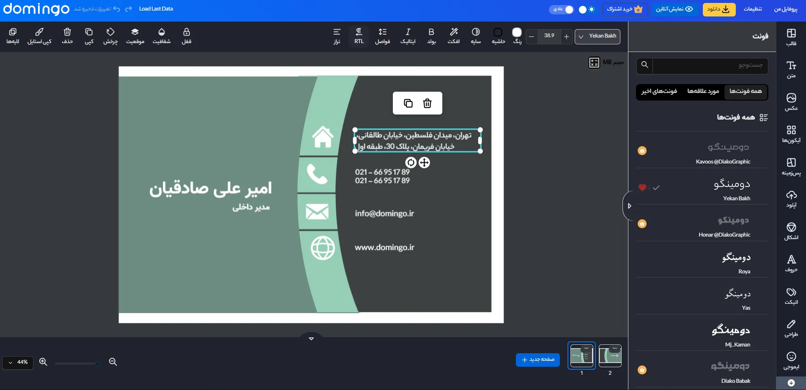This screenshot has height=390, width=806.
Task: Switch to Recent Fonts (فونت‌های اخیر) tab
Action: tap(659, 91)
